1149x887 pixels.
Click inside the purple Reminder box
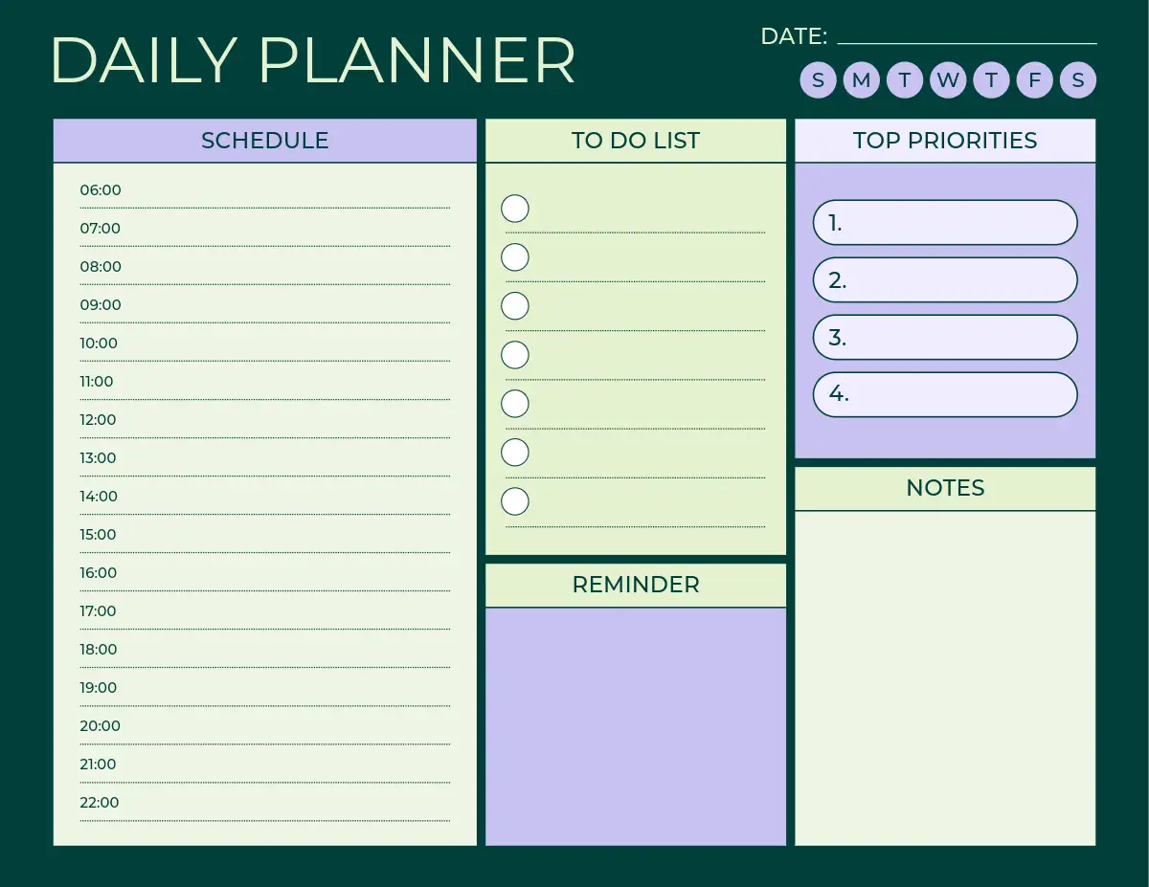tap(636, 726)
